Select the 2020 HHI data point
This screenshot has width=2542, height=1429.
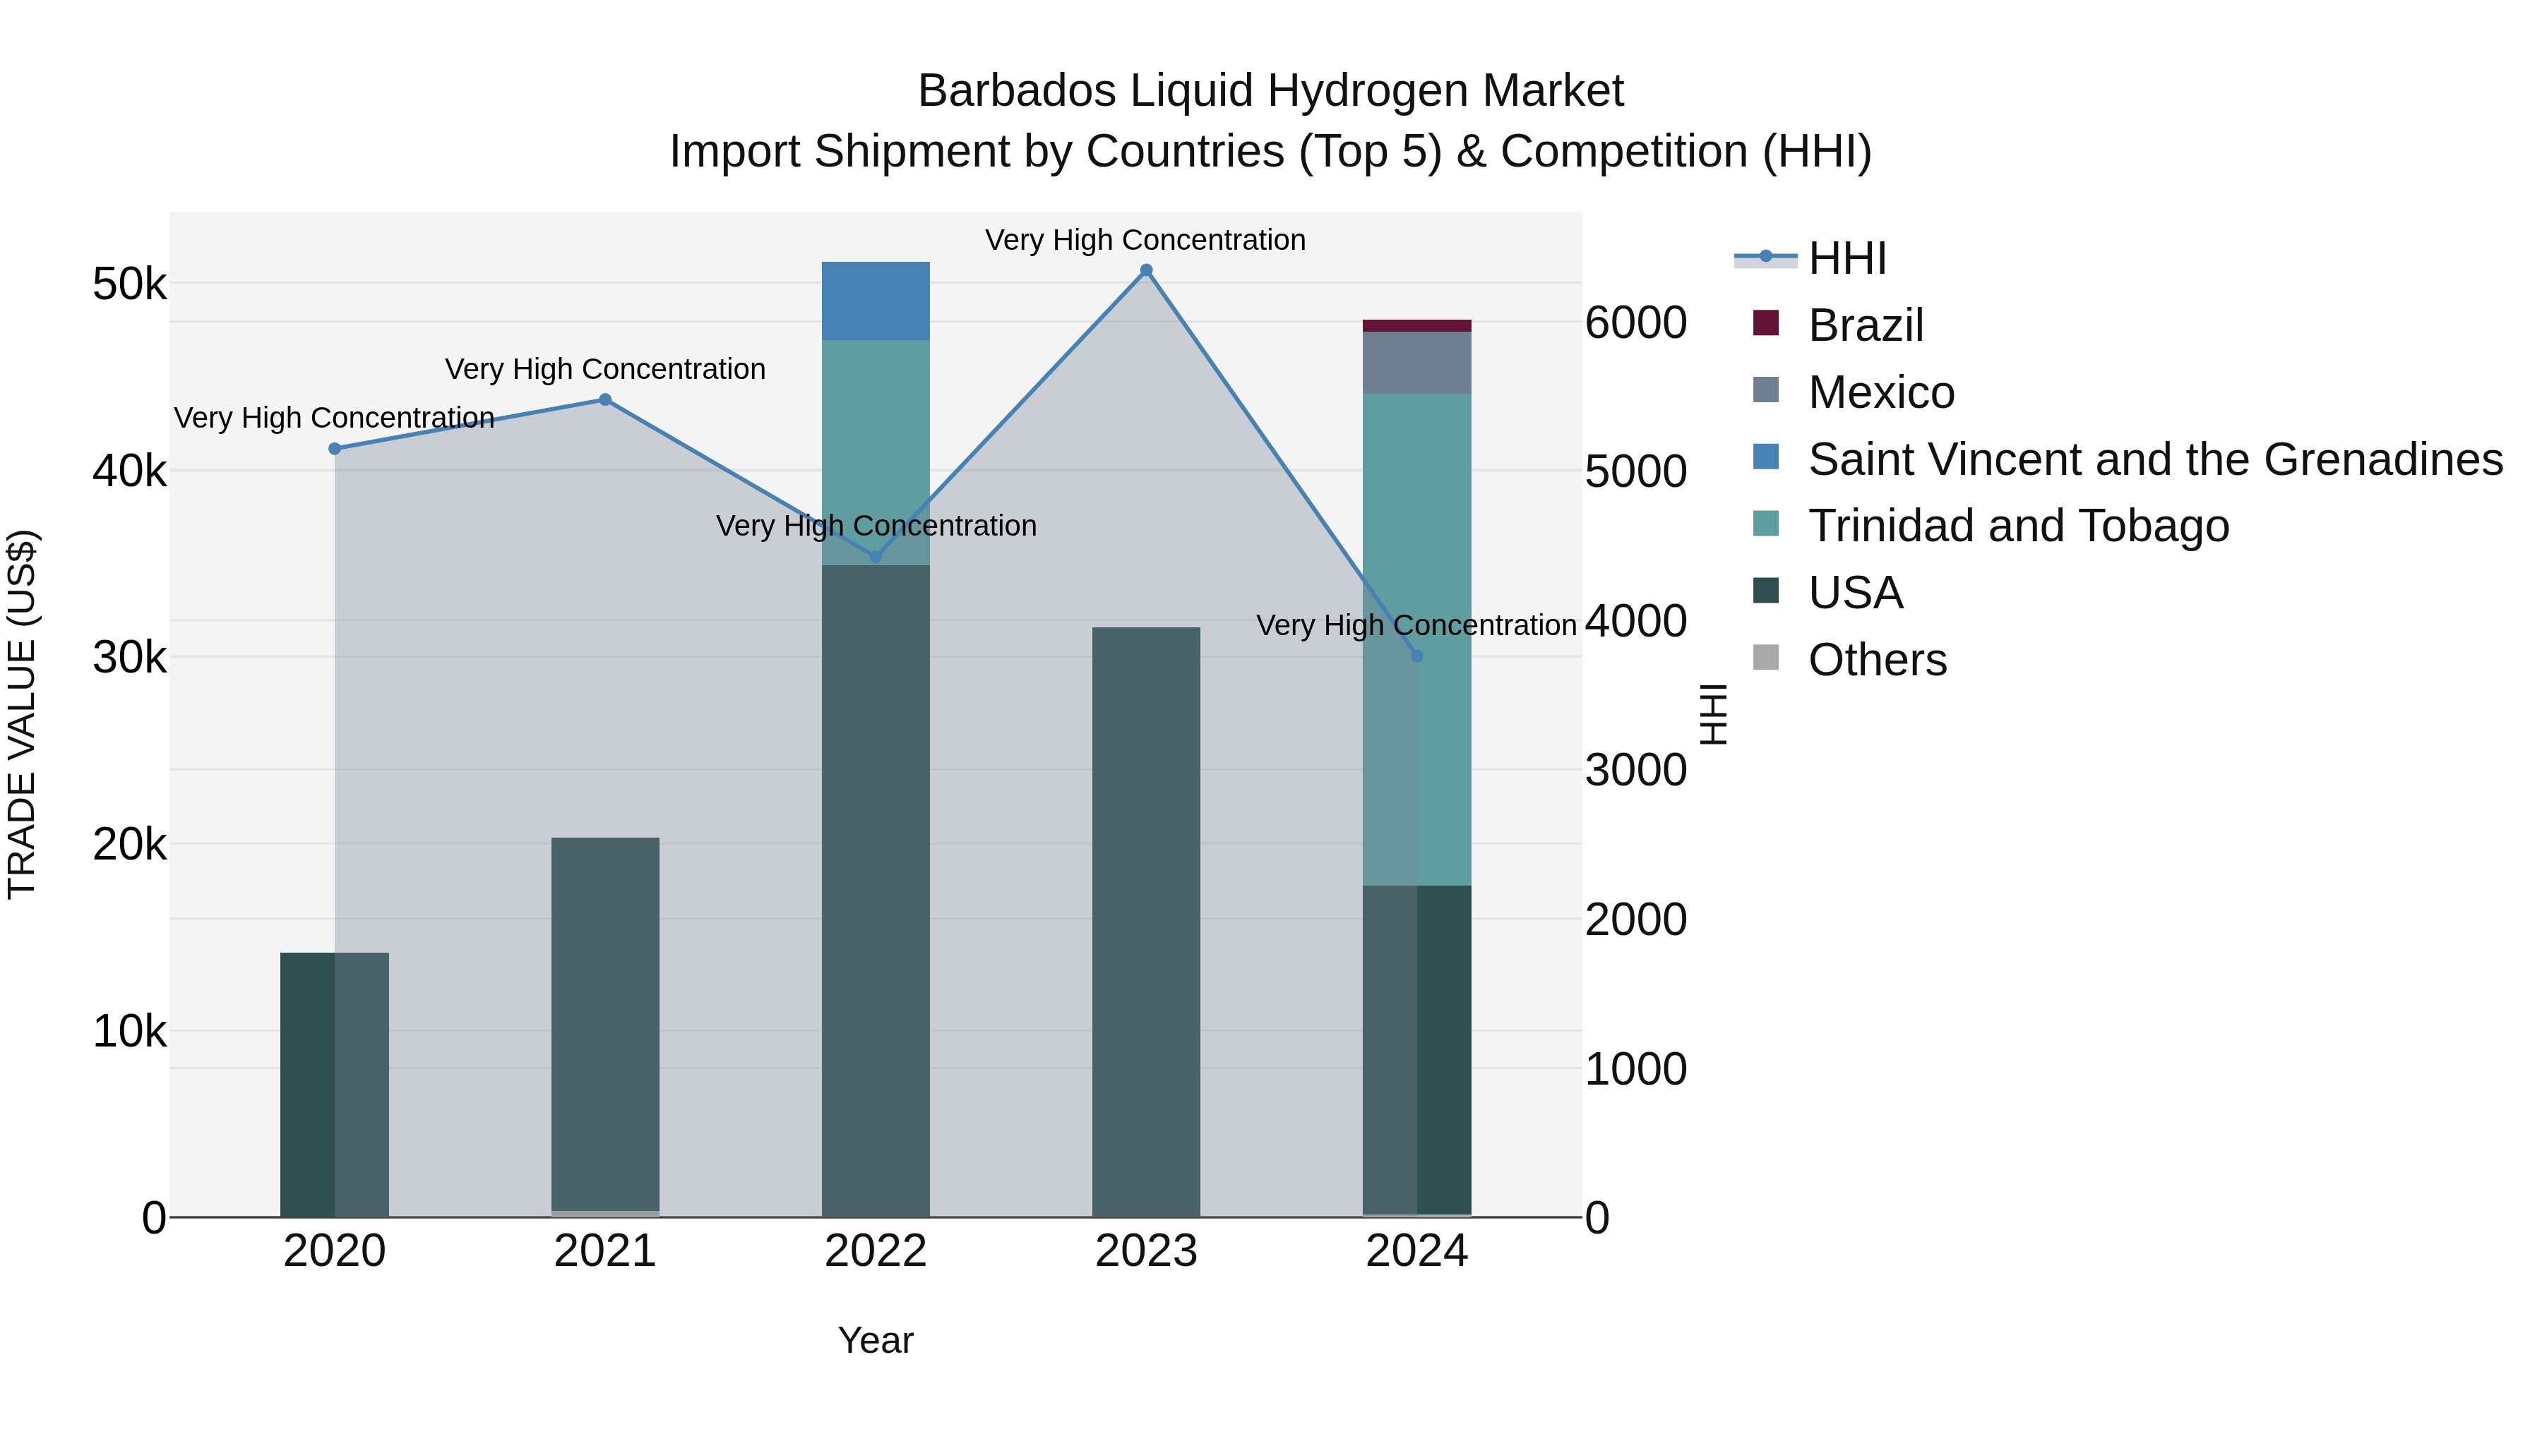click(335, 449)
